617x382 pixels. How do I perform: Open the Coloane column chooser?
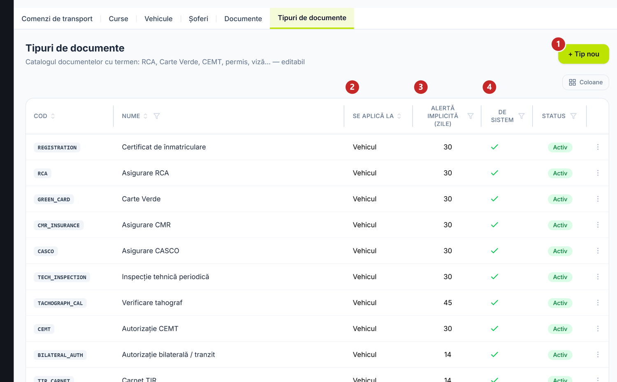[x=585, y=82]
